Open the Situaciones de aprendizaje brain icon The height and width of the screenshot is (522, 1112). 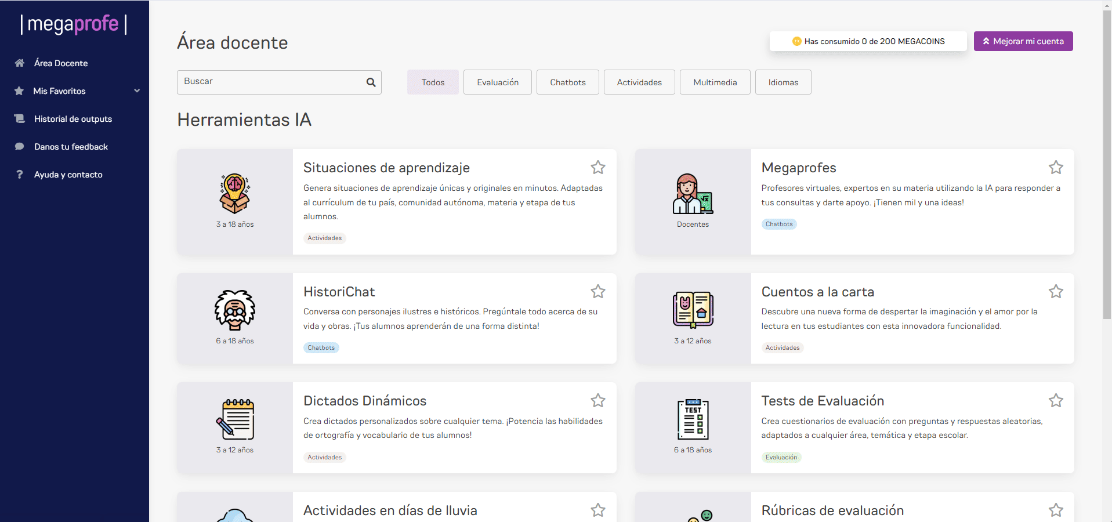click(234, 193)
